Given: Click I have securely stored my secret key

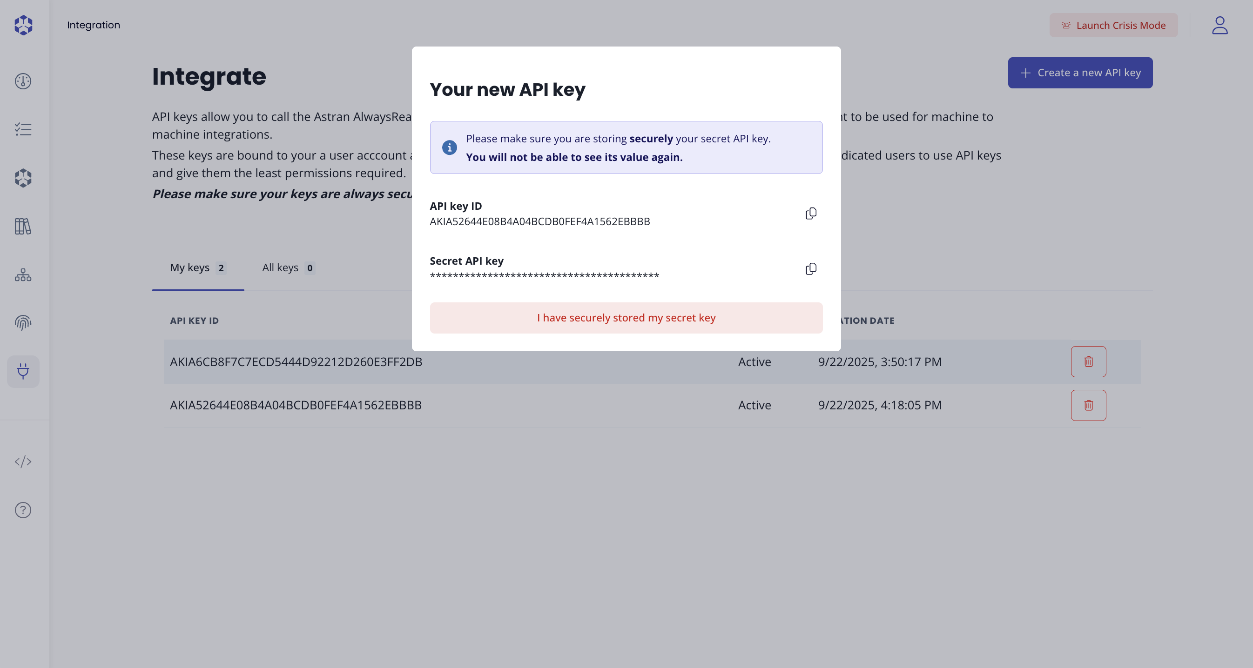Looking at the screenshot, I should pyautogui.click(x=626, y=318).
